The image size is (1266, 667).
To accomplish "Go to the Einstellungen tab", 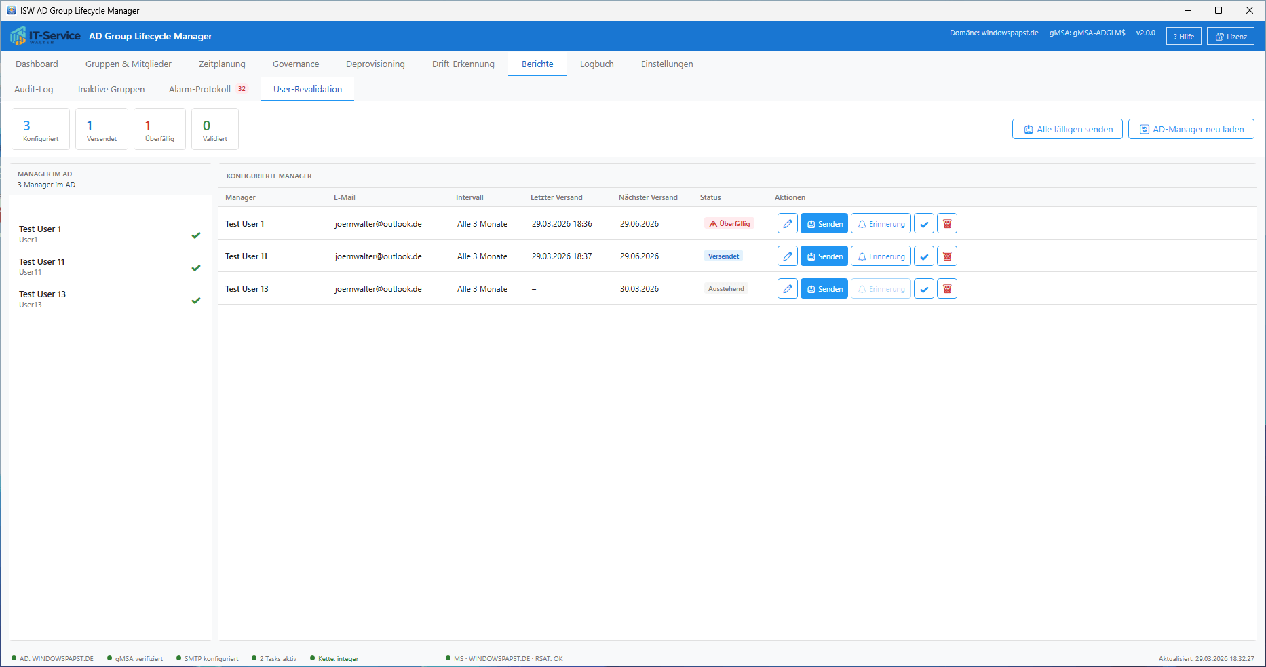I will (666, 64).
